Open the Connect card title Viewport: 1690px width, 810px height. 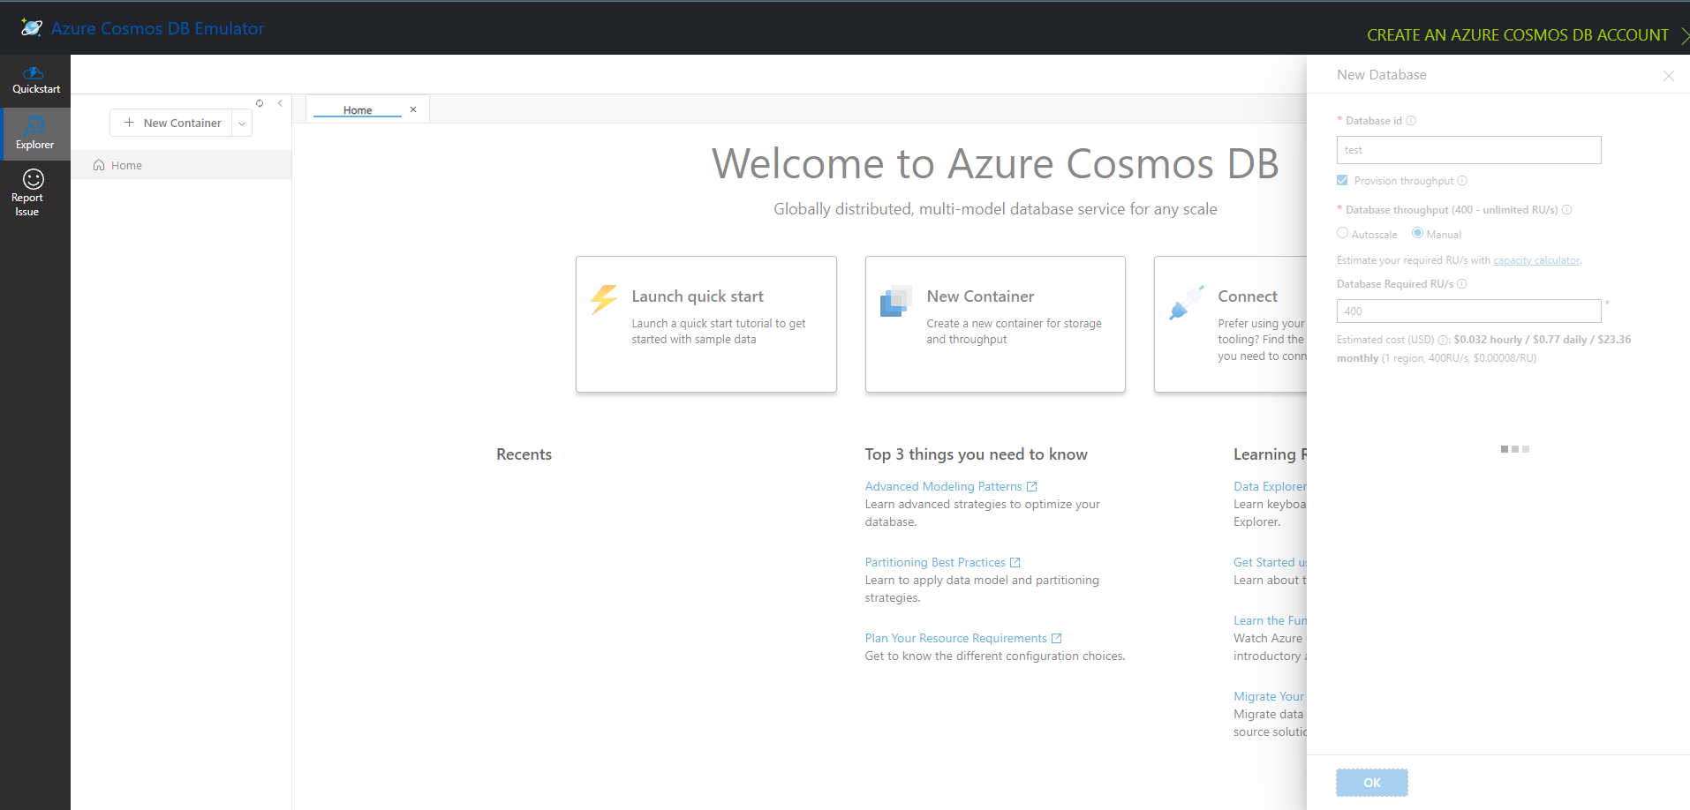click(1248, 296)
